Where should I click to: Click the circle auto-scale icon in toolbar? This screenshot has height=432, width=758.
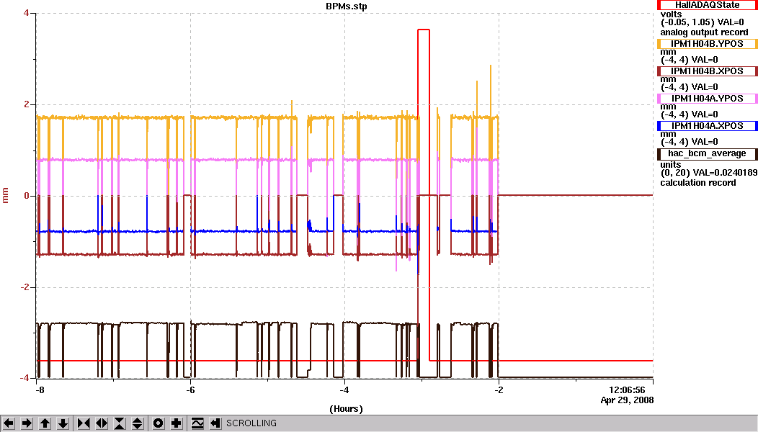[x=158, y=423]
